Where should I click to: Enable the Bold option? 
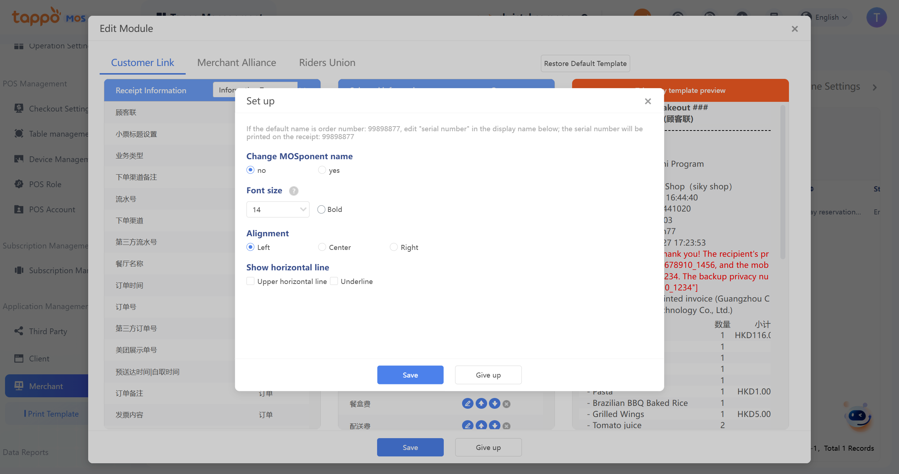point(321,209)
